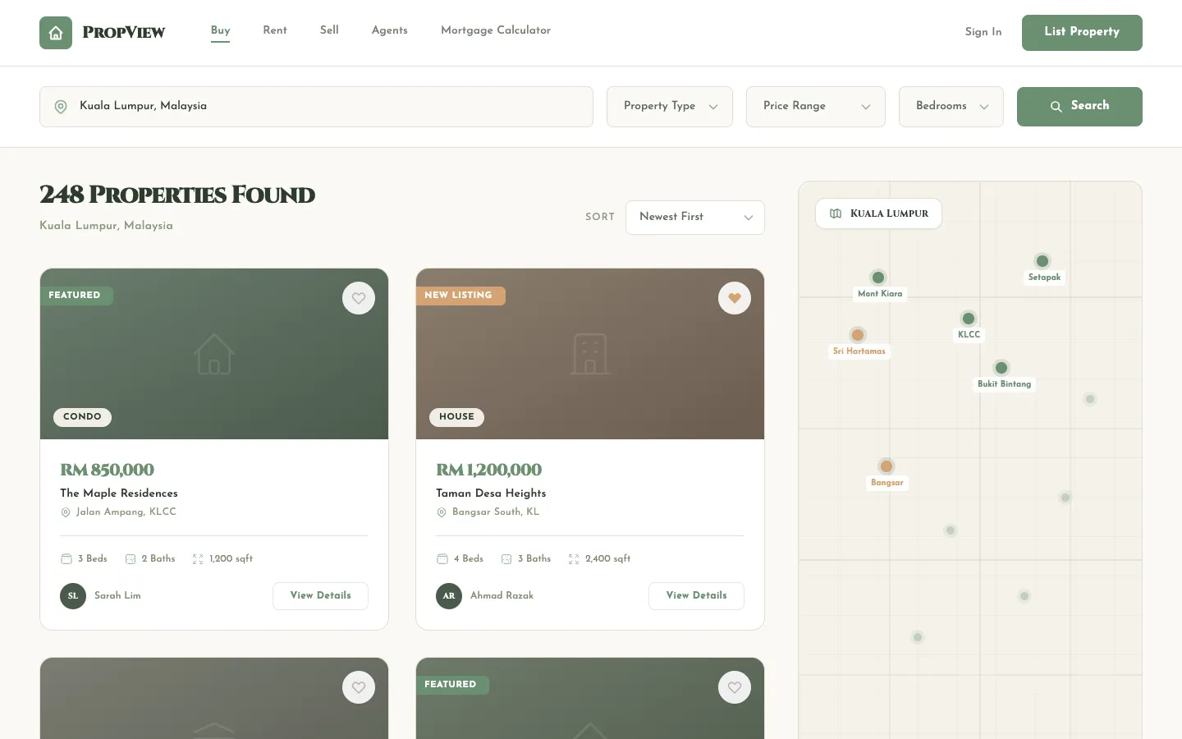Change sort from Newest First
Viewport: 1182px width, 739px height.
694,217
